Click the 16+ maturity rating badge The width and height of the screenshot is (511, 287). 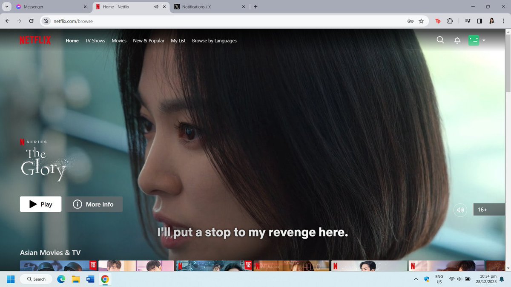click(x=489, y=210)
